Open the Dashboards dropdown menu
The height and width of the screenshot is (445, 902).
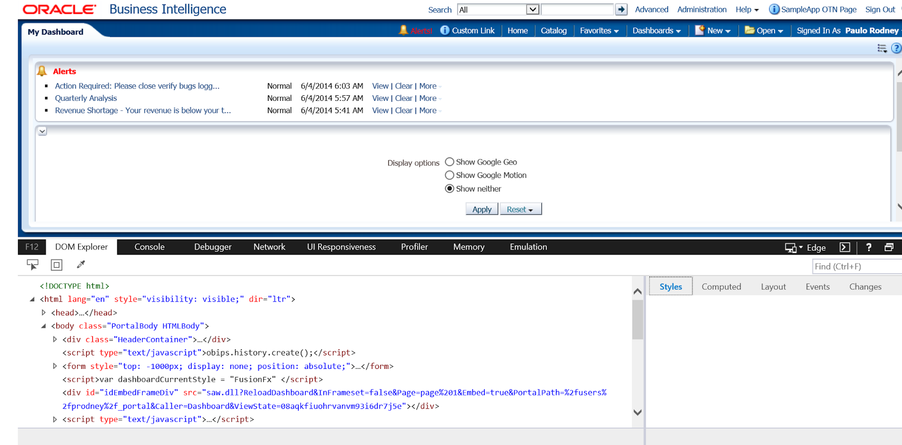tap(657, 30)
